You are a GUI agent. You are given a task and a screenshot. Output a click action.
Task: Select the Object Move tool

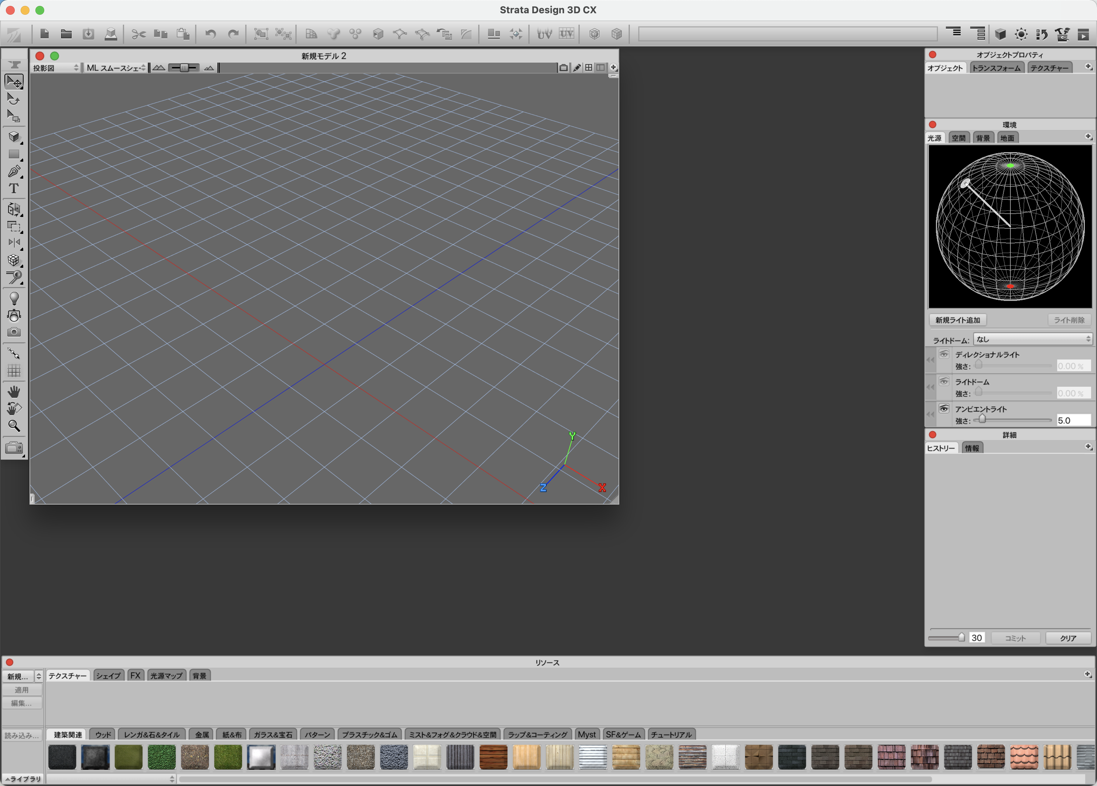[14, 82]
